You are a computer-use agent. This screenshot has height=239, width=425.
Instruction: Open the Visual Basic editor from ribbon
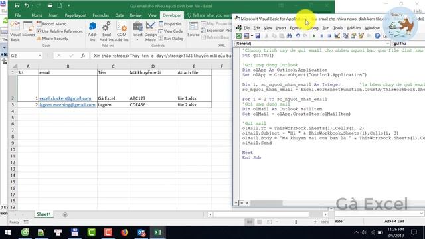pos(15,32)
